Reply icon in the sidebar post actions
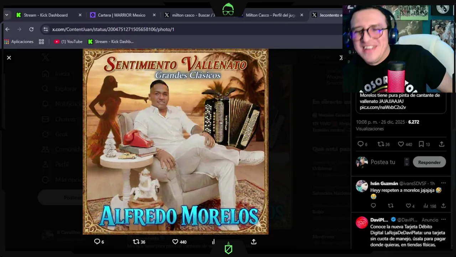 click(x=360, y=144)
